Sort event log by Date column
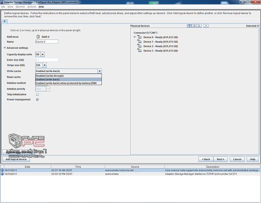 point(27,167)
